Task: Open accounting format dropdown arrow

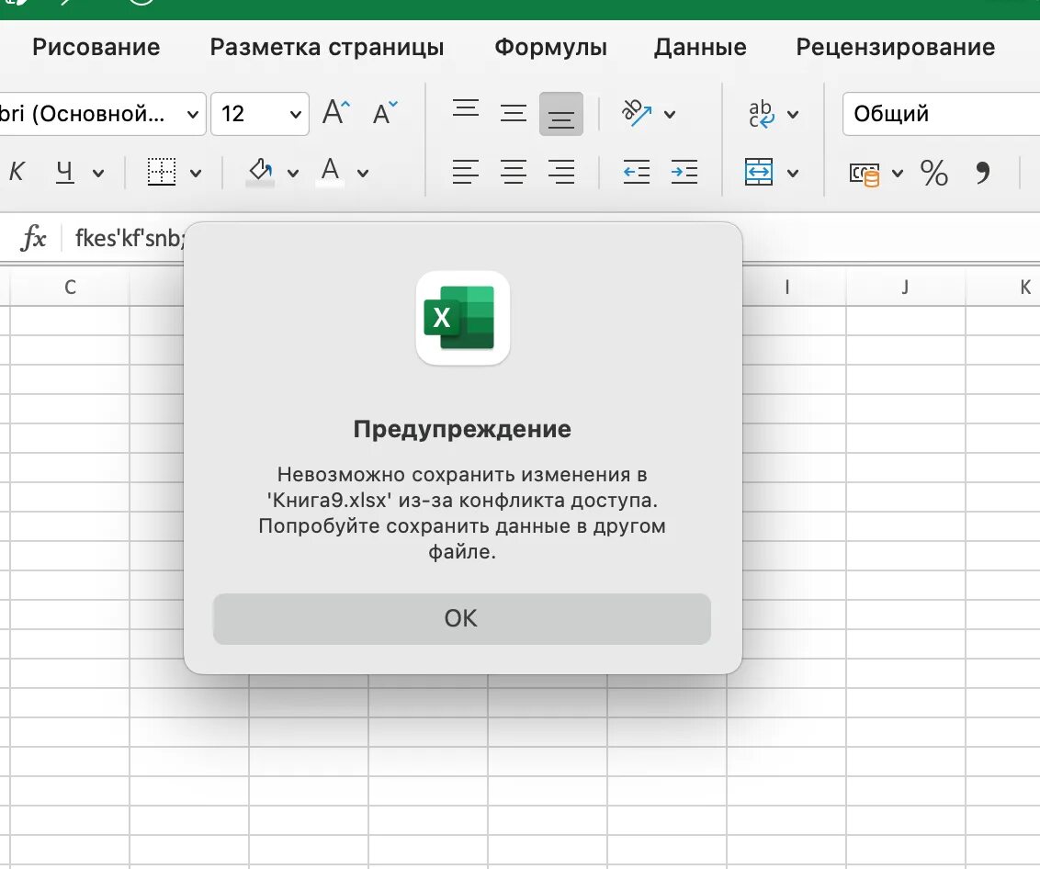Action: (x=898, y=173)
